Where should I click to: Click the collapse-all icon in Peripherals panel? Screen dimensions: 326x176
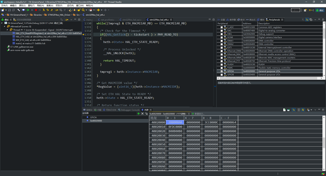click(x=311, y=20)
